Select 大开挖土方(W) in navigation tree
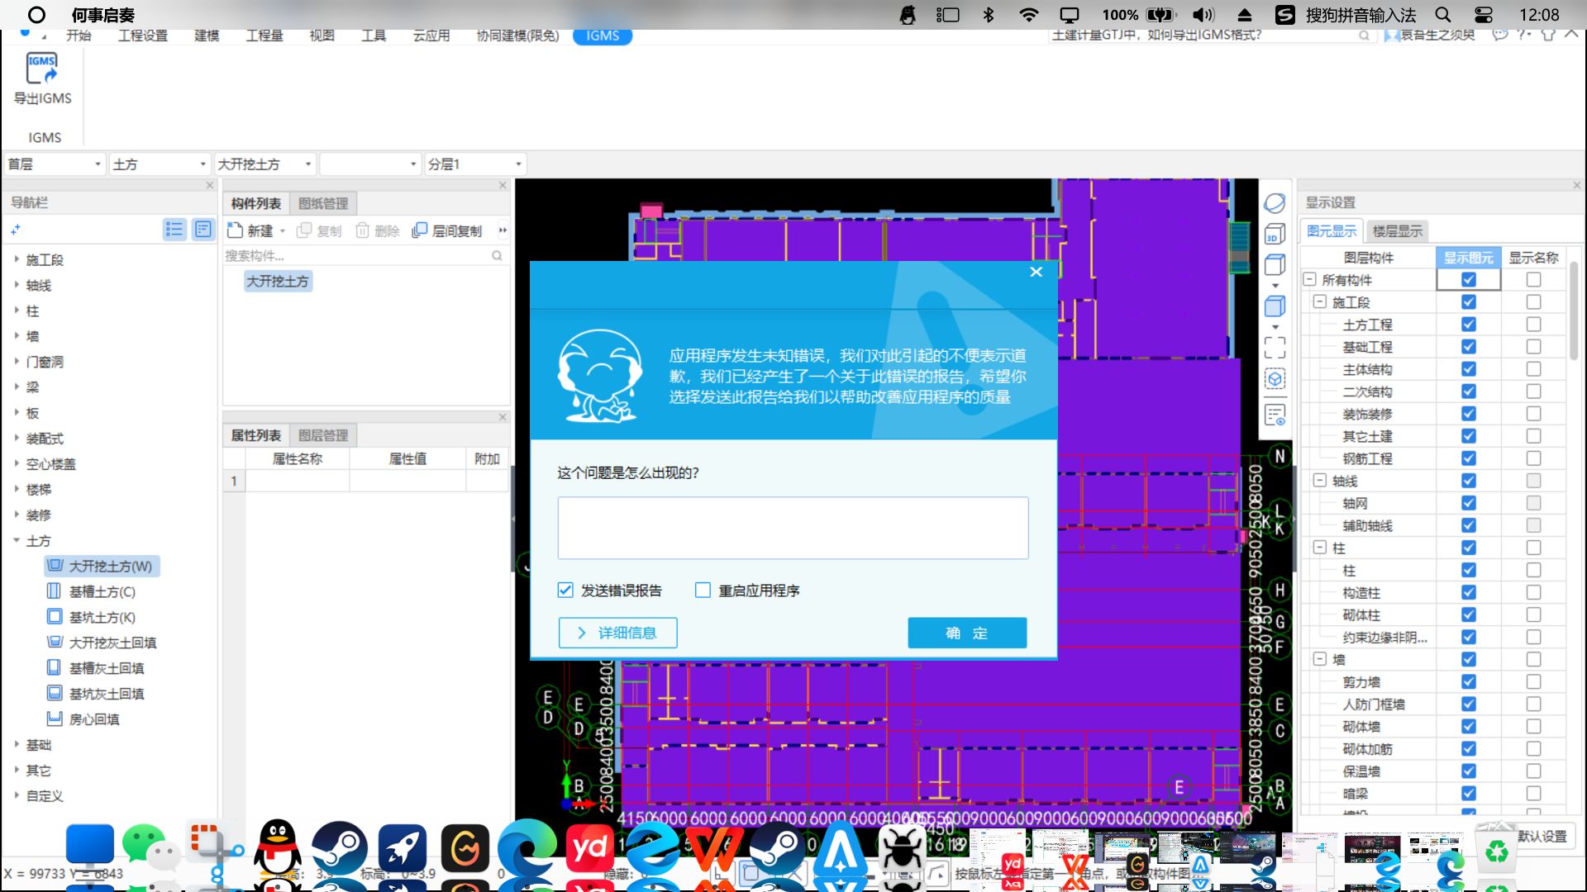Viewport: 1587px width, 892px height. pos(102,566)
